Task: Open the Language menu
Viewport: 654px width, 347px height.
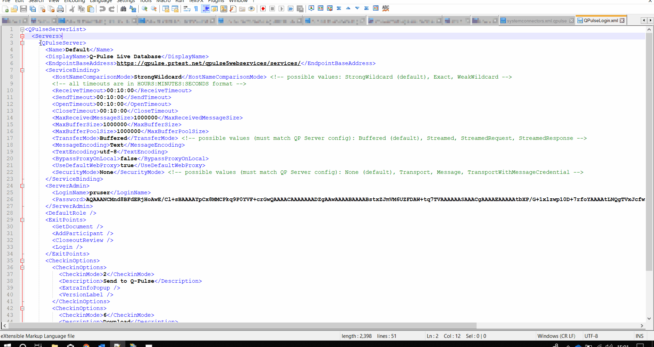Action: point(101,1)
